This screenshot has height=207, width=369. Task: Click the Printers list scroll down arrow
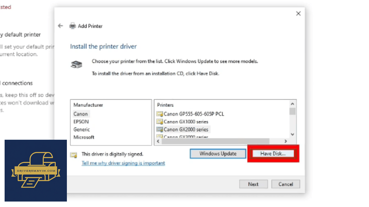292,134
